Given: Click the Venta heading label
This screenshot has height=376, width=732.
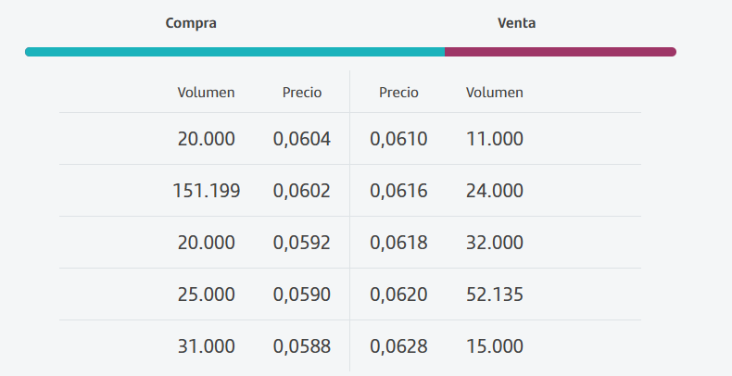Looking at the screenshot, I should point(516,23).
